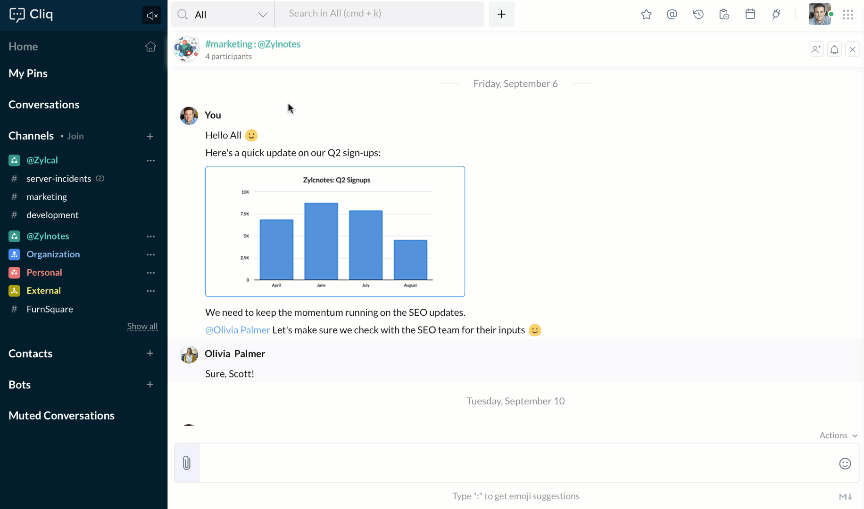Open the reminders clipboard icon
The image size is (864, 509).
[x=724, y=15]
